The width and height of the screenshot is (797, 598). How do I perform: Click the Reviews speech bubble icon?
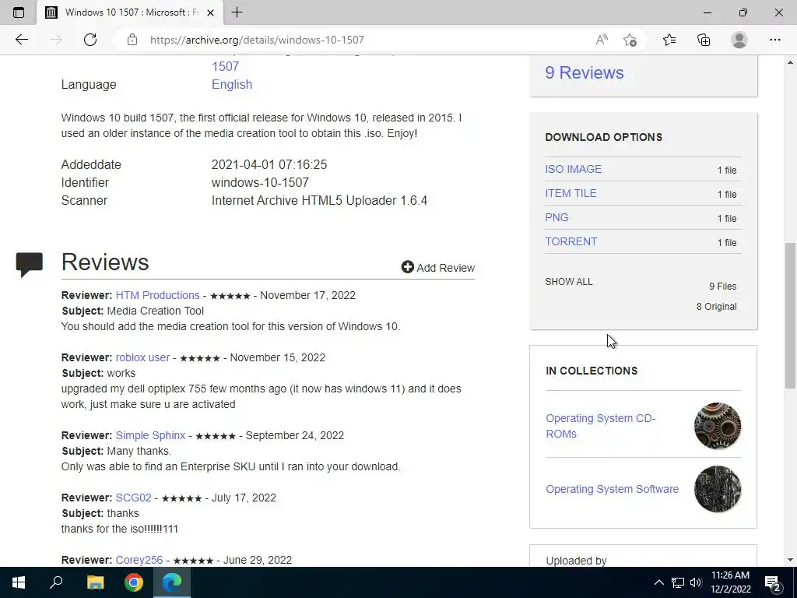click(29, 264)
